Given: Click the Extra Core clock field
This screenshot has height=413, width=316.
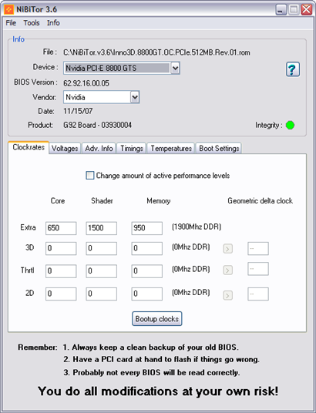Looking at the screenshot, I should tap(61, 228).
